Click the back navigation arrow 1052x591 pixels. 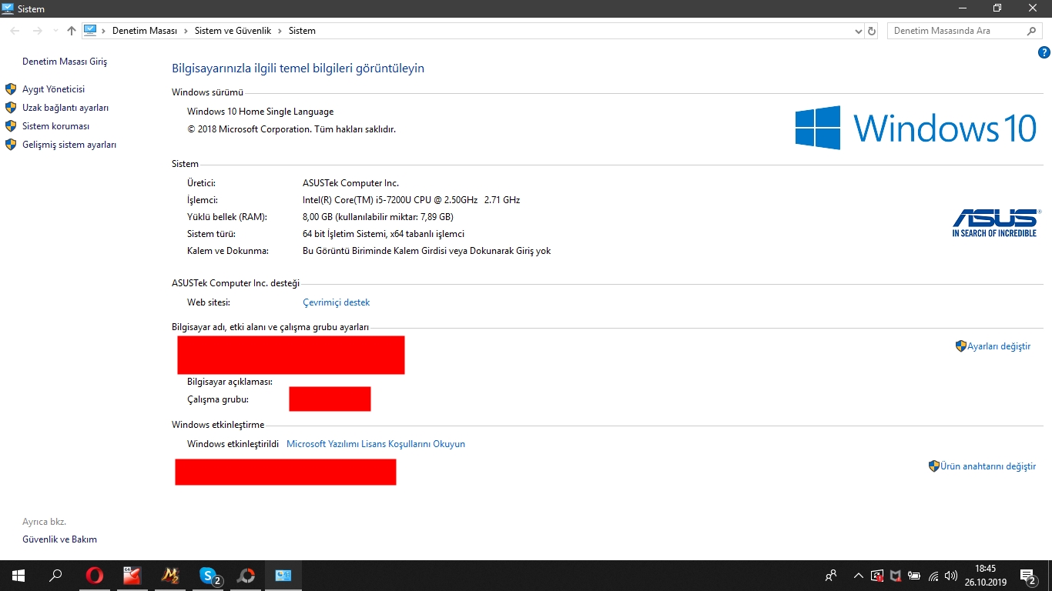(x=15, y=31)
